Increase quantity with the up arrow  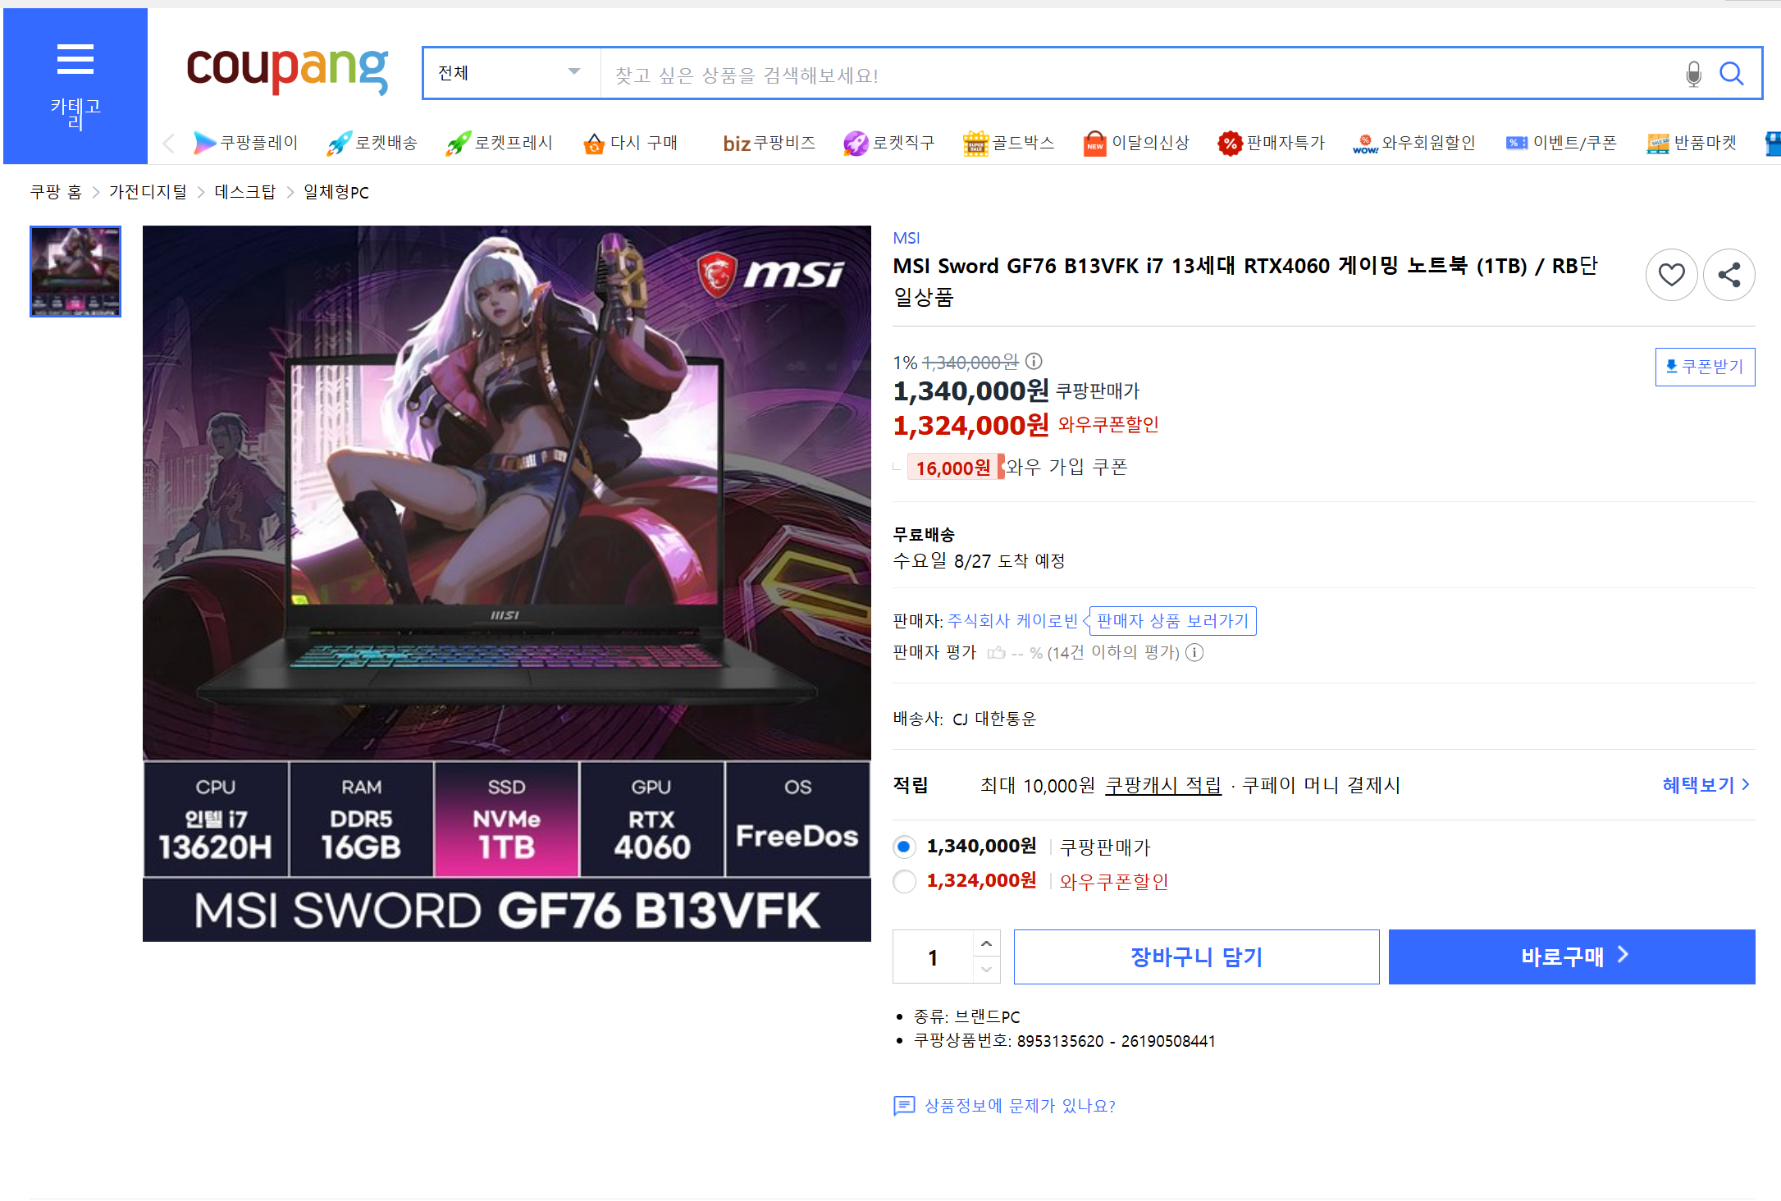(986, 943)
